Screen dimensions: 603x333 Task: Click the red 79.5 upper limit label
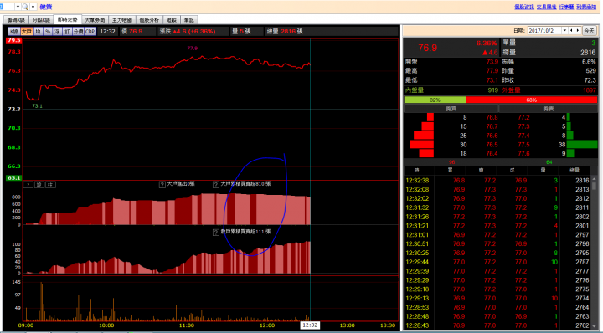click(x=13, y=40)
